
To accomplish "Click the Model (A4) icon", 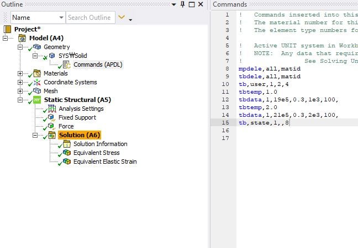I will coord(22,38).
